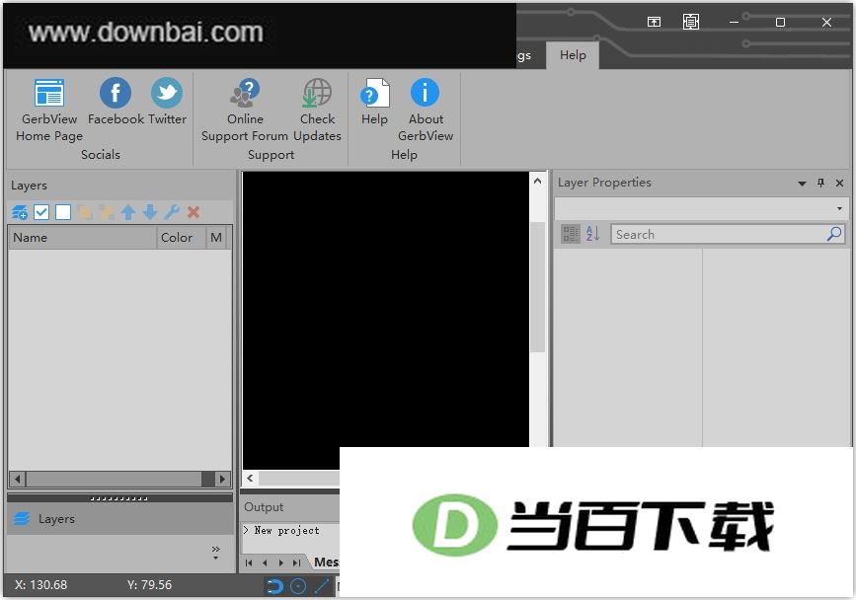Click the Color column header
The height and width of the screenshot is (600, 856).
coord(182,238)
